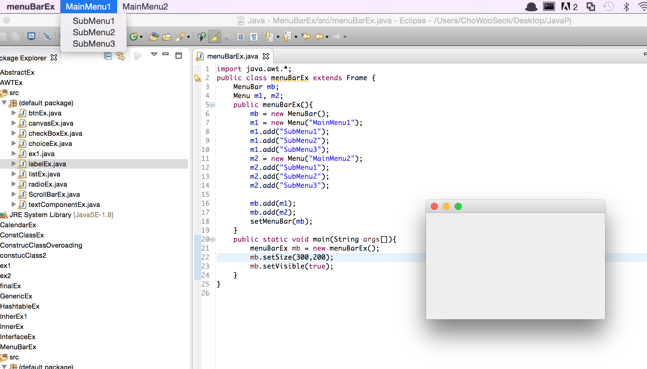The image size is (647, 369).
Task: Click the Open Type toolbar icon
Action: click(x=154, y=36)
